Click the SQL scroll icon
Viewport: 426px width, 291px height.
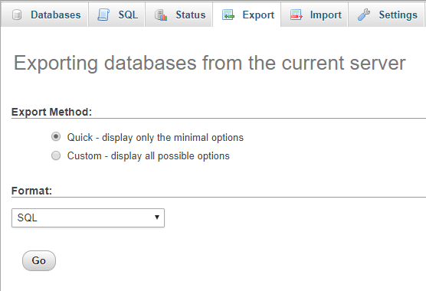[x=103, y=15]
